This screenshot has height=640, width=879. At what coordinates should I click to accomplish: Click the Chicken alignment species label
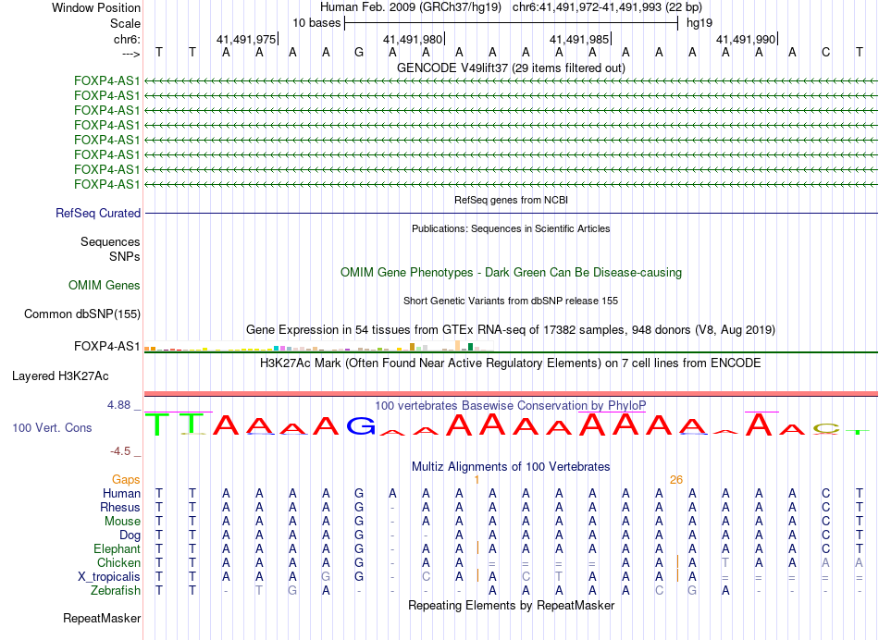[x=118, y=562]
